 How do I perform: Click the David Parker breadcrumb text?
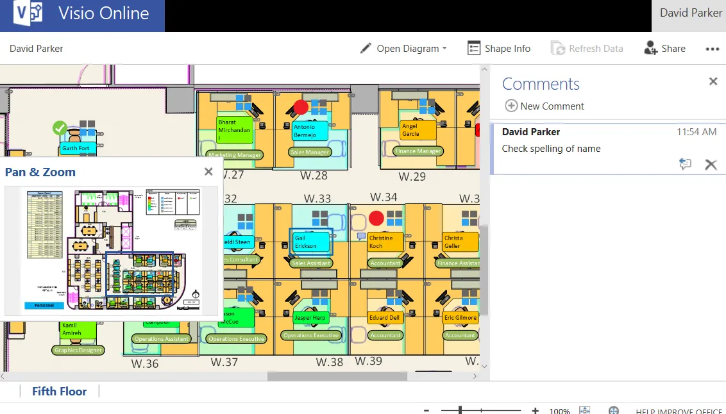pos(36,49)
